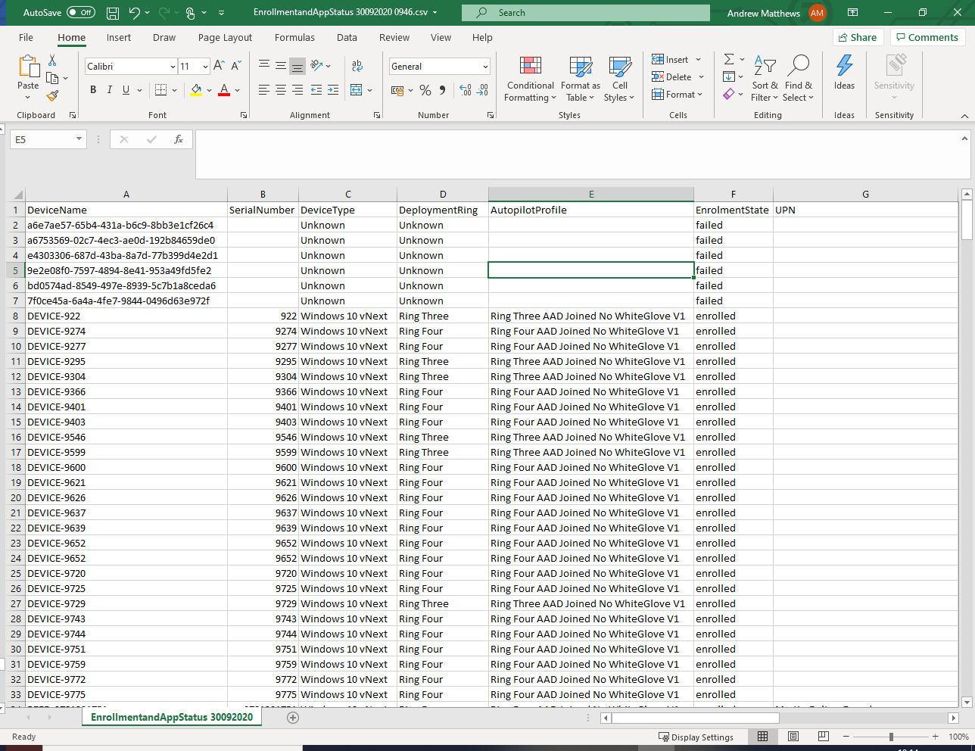Click the Decrease Decimal icon
This screenshot has width=975, height=751.
click(482, 90)
